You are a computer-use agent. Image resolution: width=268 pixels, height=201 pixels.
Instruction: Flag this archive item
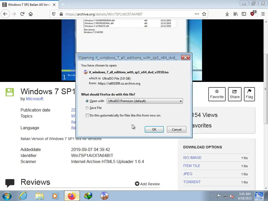(249, 94)
